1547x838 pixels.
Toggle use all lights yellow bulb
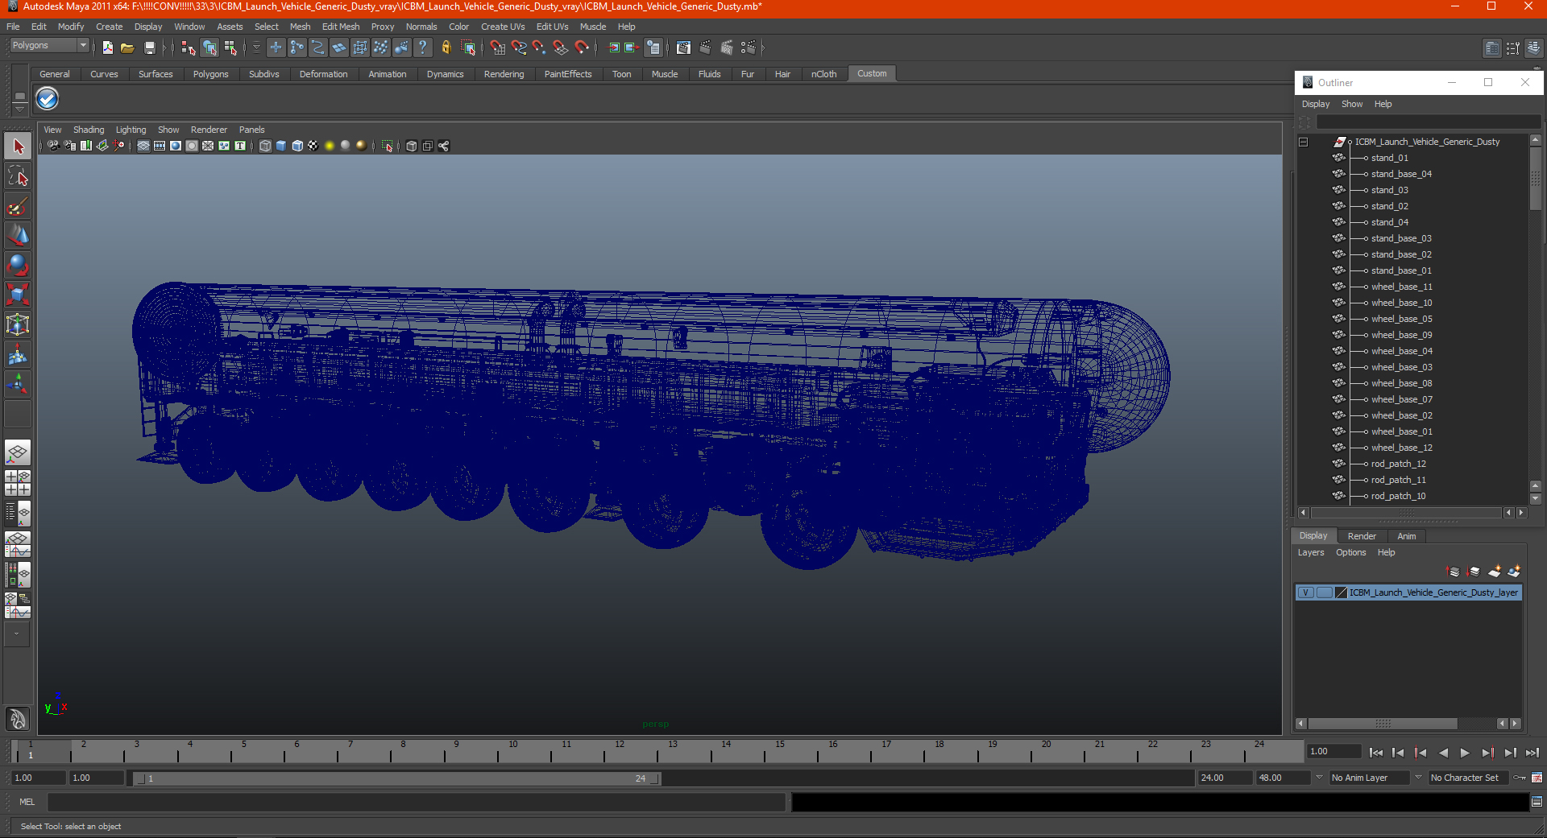tap(330, 146)
